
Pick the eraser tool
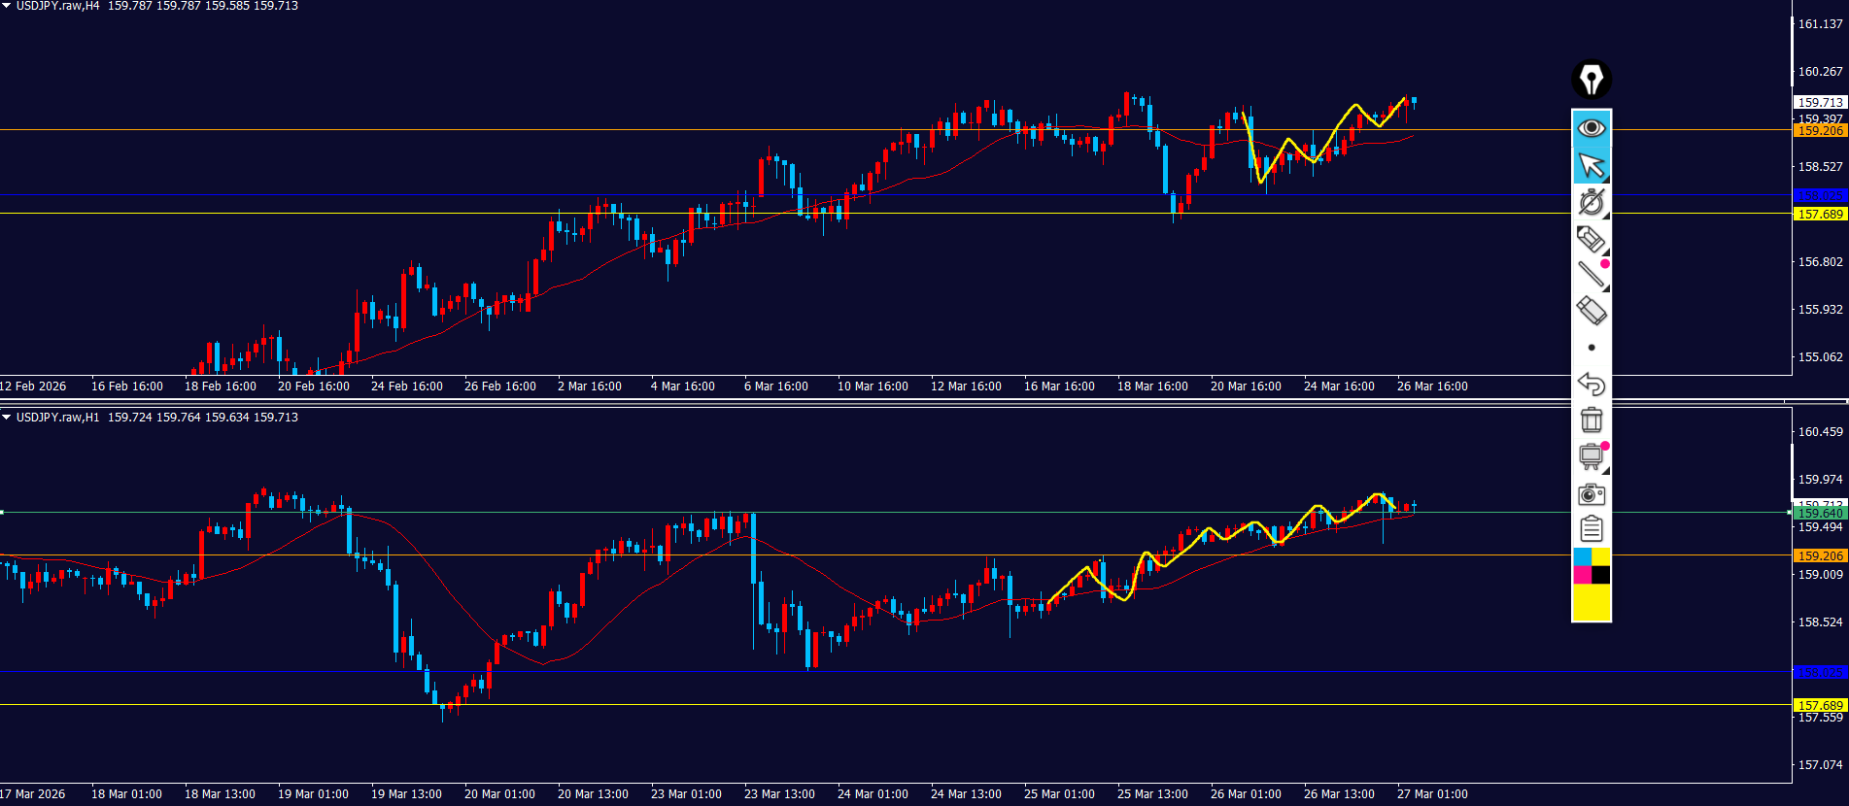coord(1591,311)
